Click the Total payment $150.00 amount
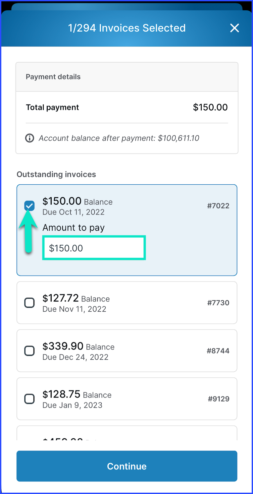 point(210,107)
